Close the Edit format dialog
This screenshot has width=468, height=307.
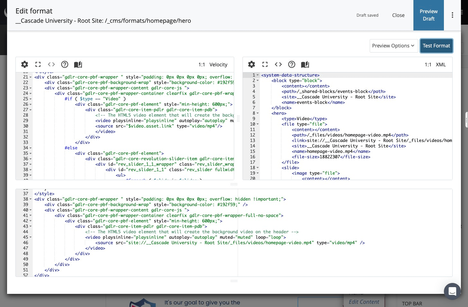398,15
